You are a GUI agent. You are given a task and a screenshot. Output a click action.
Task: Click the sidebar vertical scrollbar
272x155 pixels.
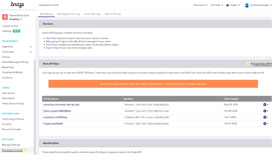[35, 107]
